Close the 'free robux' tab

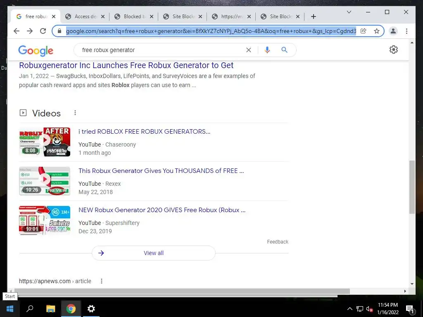tap(54, 17)
